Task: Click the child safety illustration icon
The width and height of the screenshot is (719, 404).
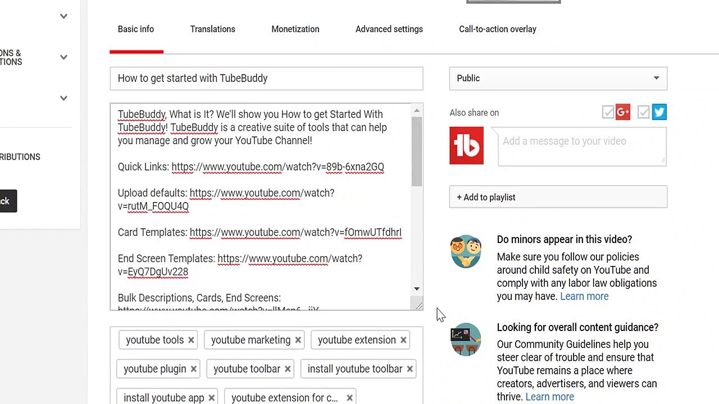Action: (x=466, y=251)
